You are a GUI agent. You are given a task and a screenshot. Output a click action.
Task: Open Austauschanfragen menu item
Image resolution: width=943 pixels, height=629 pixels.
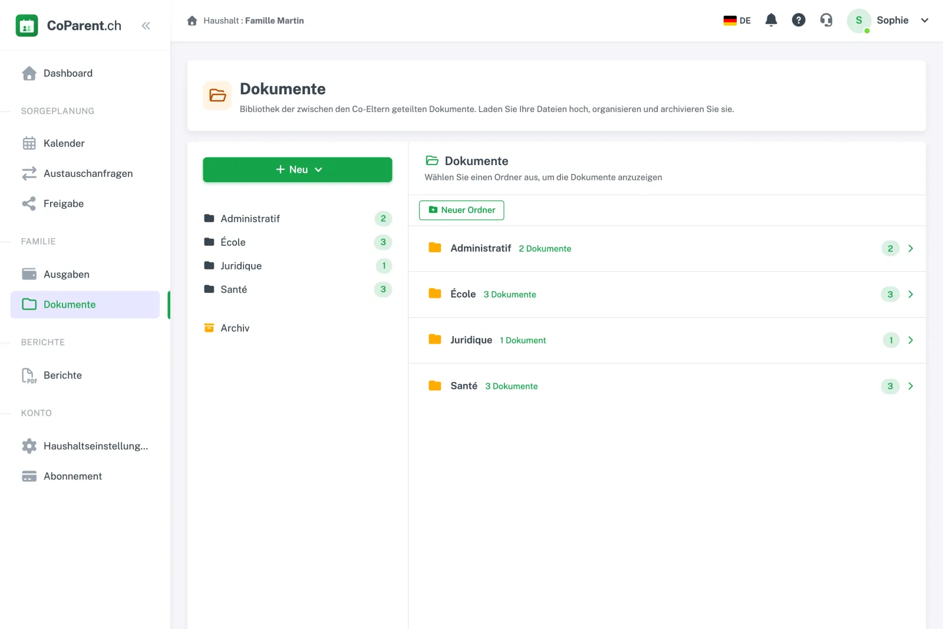[85, 173]
